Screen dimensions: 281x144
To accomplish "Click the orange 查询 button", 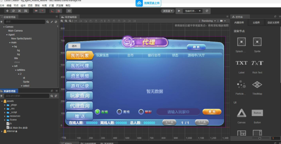I will 212,112.
